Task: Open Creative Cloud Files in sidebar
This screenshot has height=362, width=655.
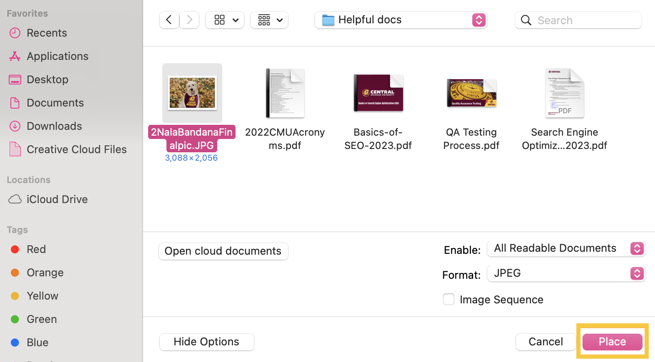Action: [x=77, y=149]
